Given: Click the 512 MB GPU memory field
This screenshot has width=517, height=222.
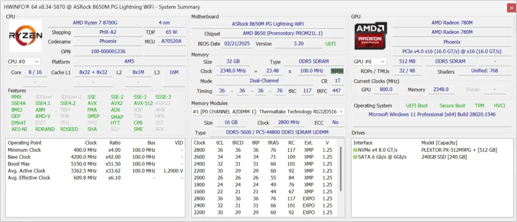Looking at the screenshot, I should [407, 62].
